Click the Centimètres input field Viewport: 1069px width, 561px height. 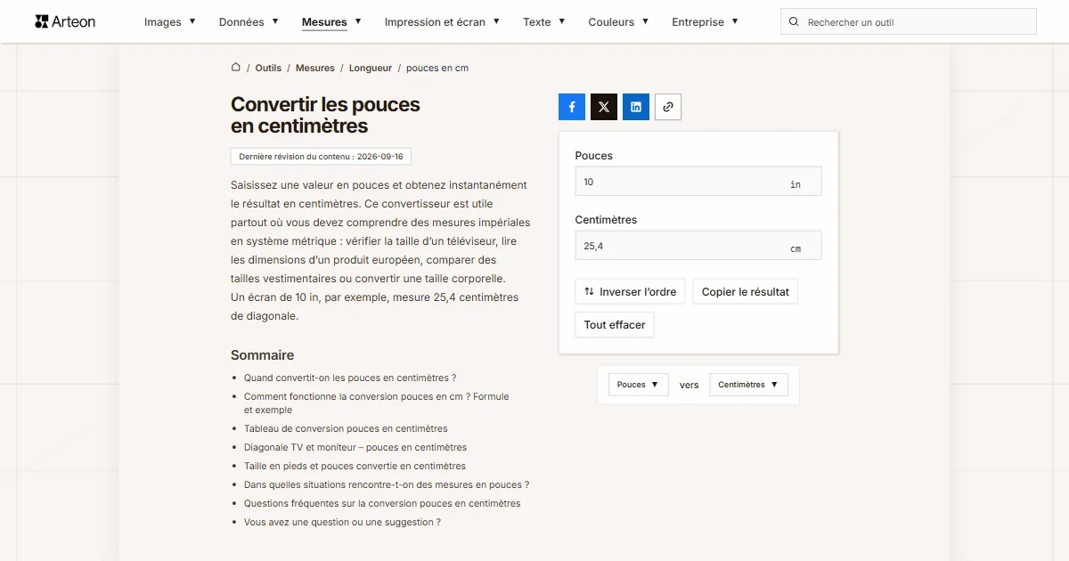point(698,246)
